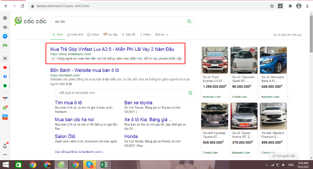Image resolution: width=313 pixels, height=169 pixels.
Task: Switch to the Học tập tab
Action: point(110,35)
